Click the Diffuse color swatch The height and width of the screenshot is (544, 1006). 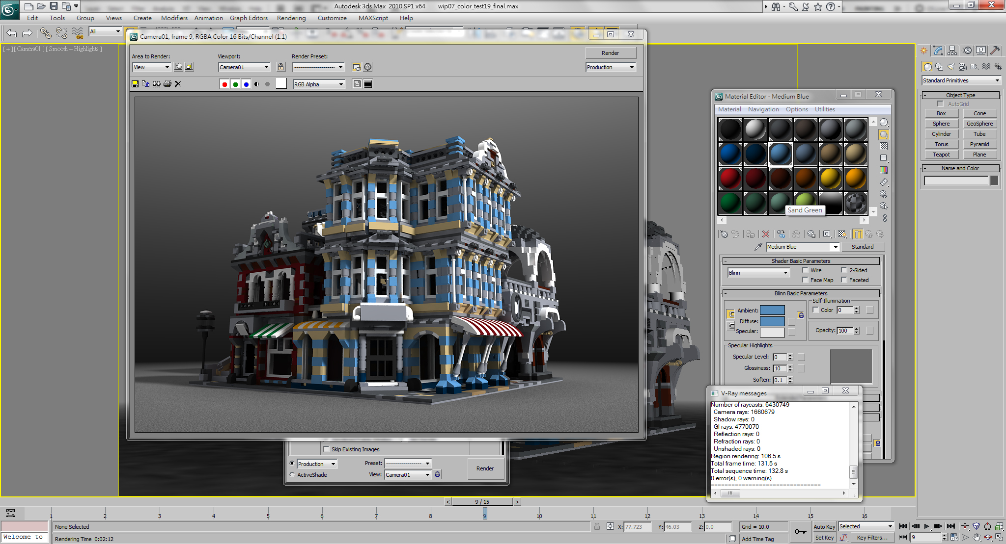point(773,321)
